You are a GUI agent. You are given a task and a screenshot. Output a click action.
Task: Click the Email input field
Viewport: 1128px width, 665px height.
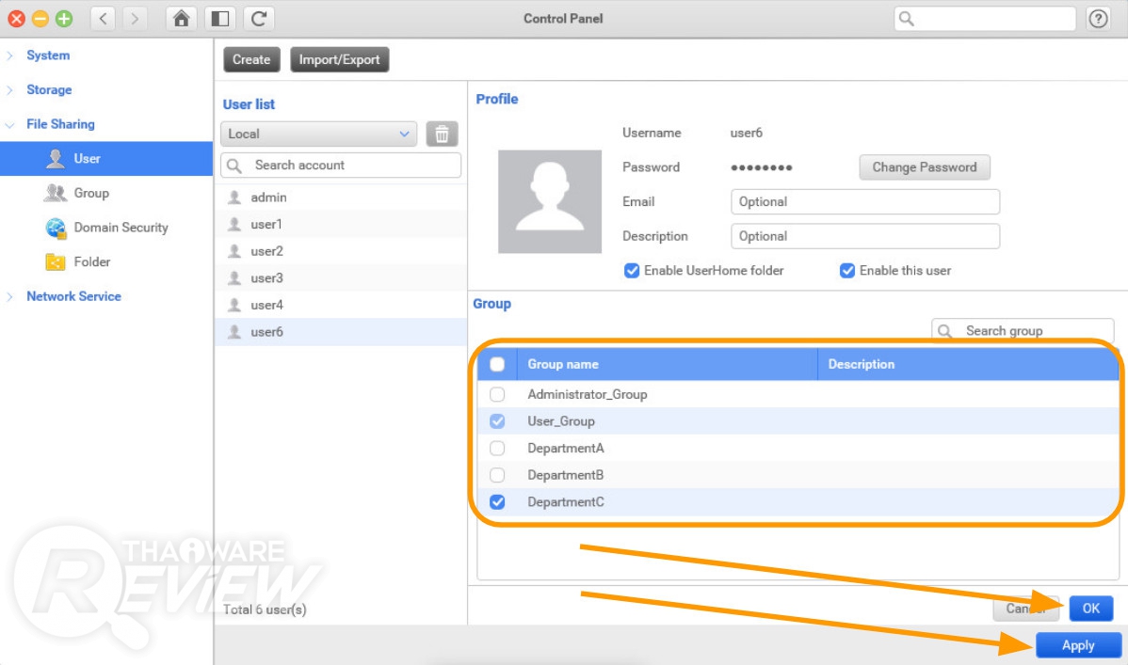coord(864,202)
